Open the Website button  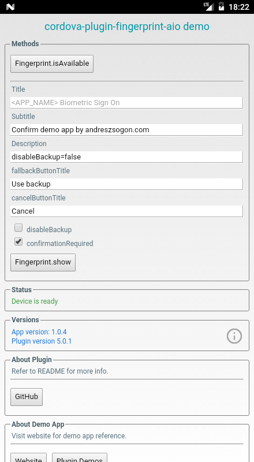[x=29, y=457]
